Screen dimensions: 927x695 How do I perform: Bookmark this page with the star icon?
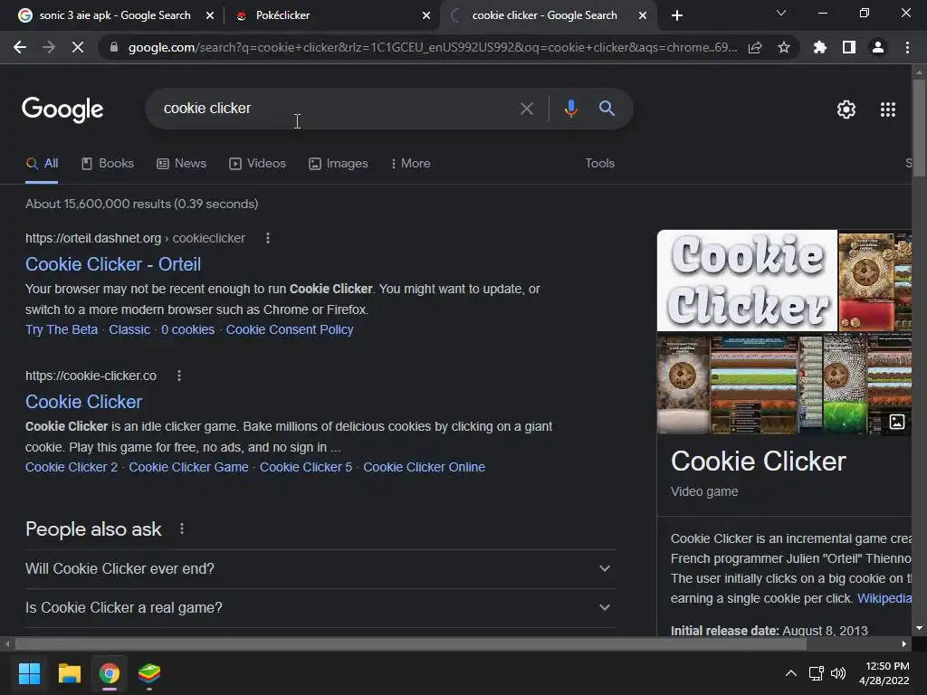(784, 47)
